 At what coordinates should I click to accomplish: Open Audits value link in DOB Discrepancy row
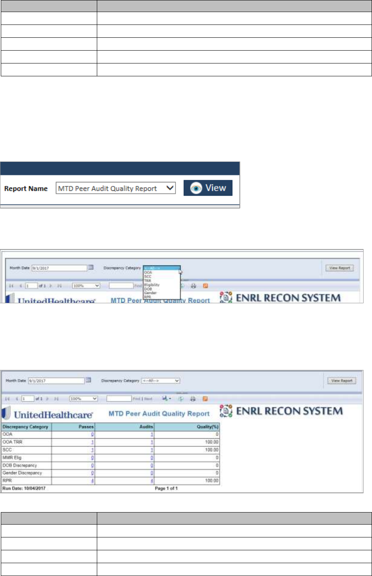click(152, 465)
